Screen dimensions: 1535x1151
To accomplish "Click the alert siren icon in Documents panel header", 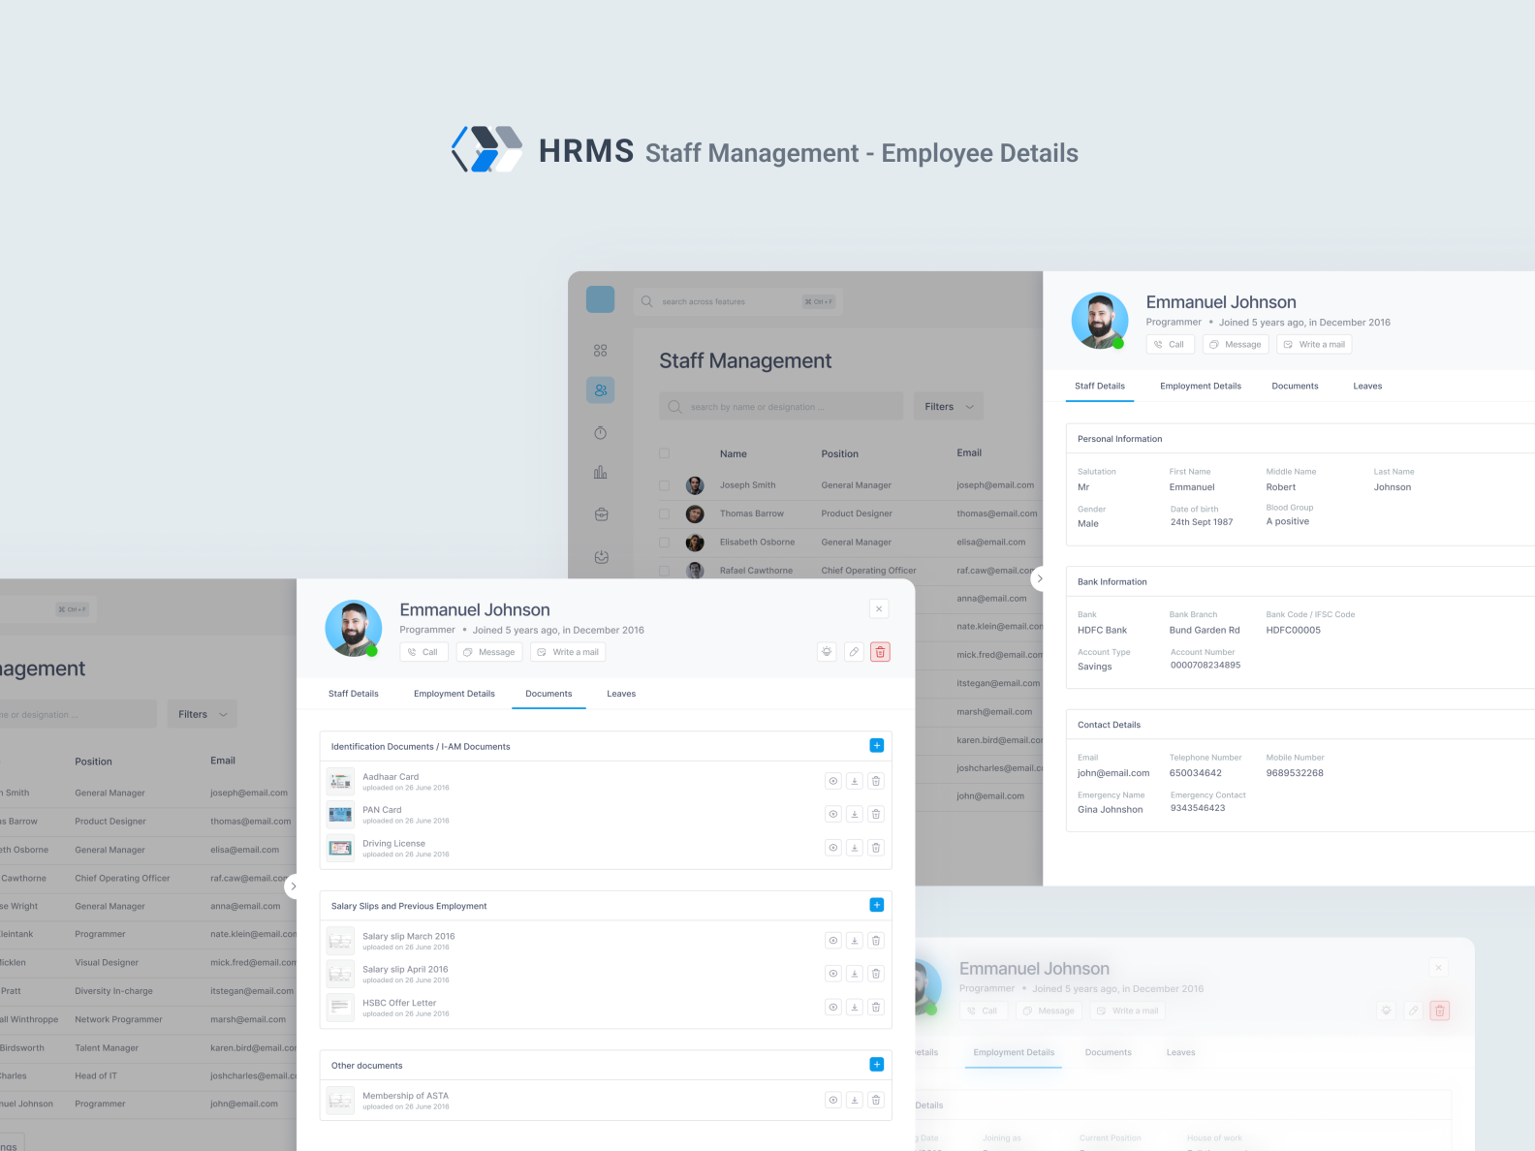I will (827, 652).
